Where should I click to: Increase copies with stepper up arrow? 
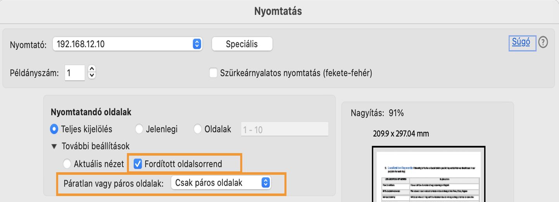pyautogui.click(x=92, y=68)
